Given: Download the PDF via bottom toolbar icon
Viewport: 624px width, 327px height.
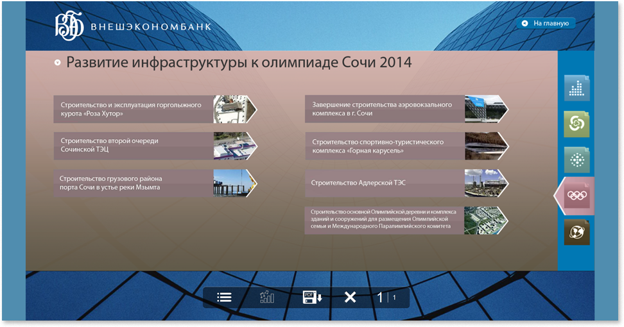Looking at the screenshot, I should coord(313,298).
